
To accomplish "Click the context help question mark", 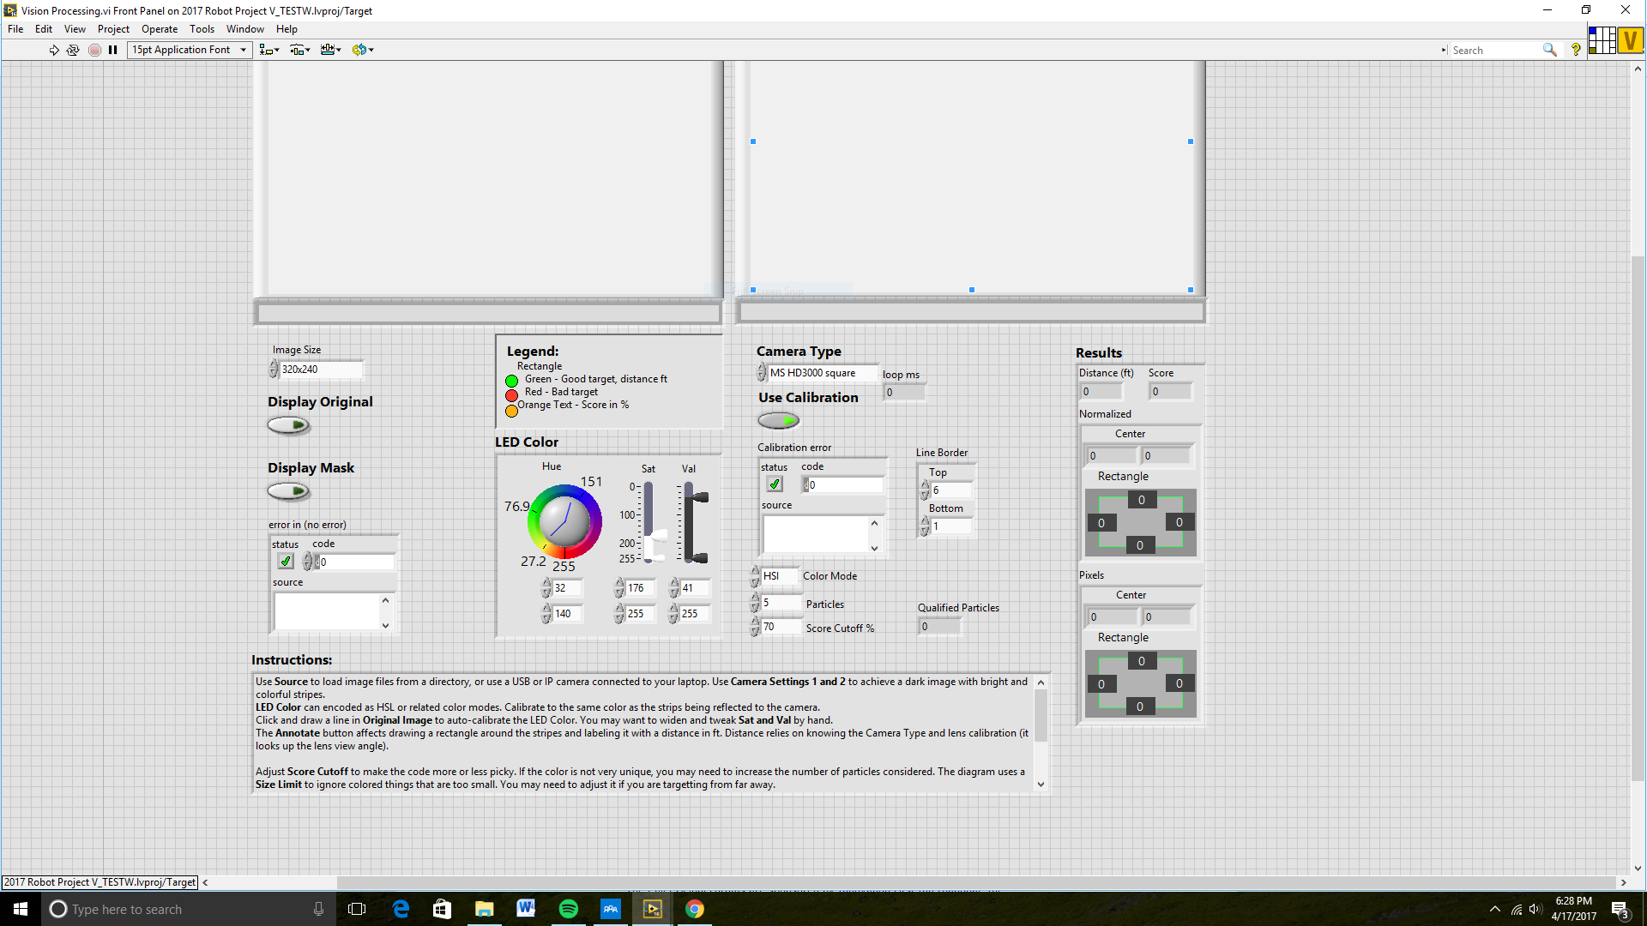I will pos(1576,50).
